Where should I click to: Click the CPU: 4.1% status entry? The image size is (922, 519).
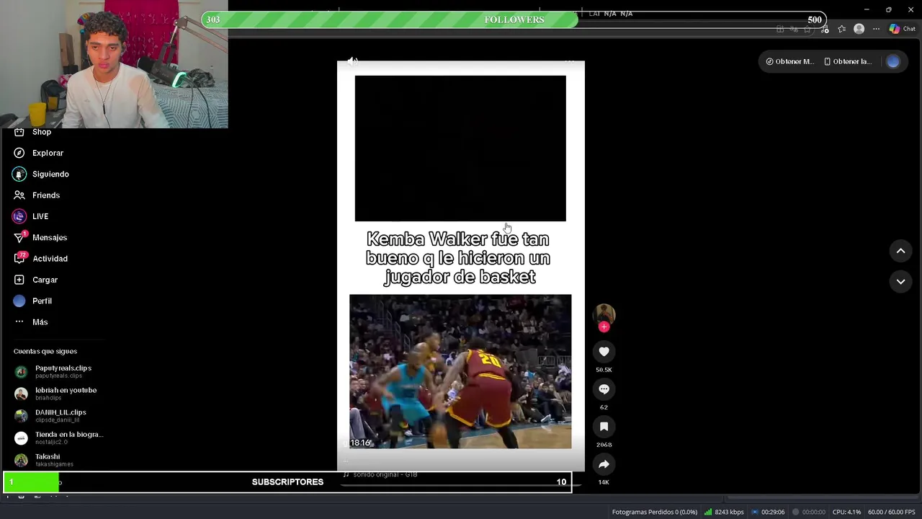coord(846,512)
